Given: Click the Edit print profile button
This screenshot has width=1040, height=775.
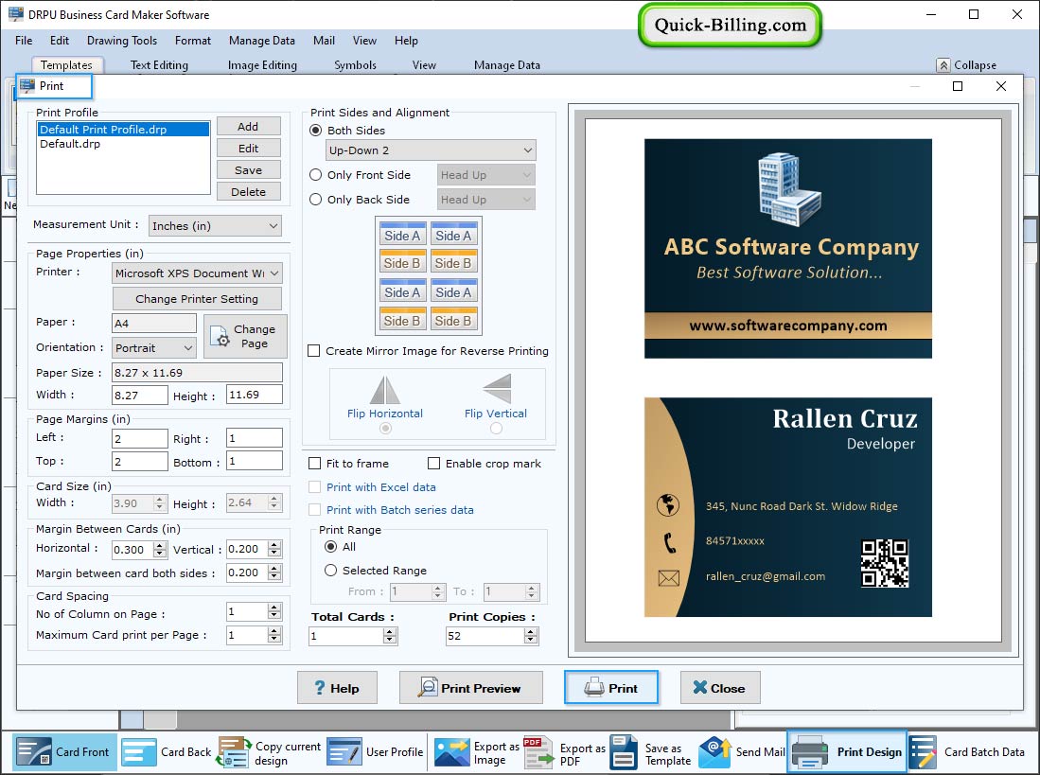Looking at the screenshot, I should 248,149.
